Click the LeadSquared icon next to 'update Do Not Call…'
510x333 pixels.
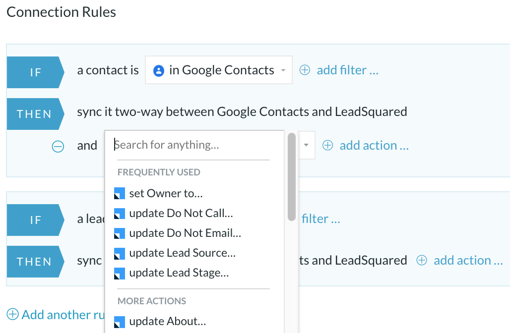point(120,214)
